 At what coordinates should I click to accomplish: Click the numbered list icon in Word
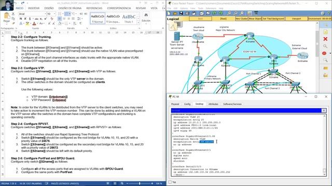pyautogui.click(x=66, y=14)
